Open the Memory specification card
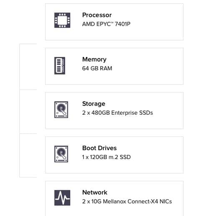Image resolution: width=208 pixels, height=216 pixels. click(114, 66)
